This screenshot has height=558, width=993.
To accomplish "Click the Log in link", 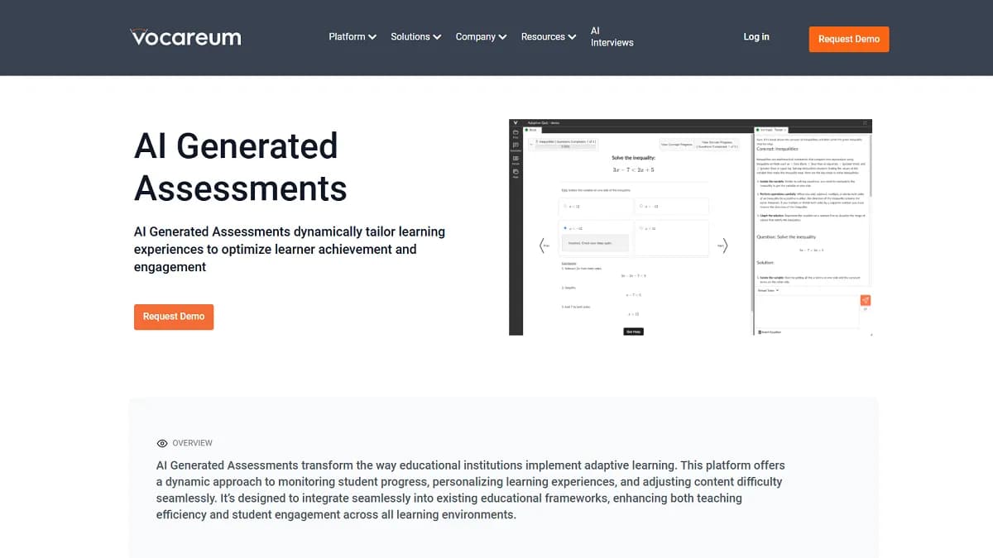I will click(x=756, y=36).
